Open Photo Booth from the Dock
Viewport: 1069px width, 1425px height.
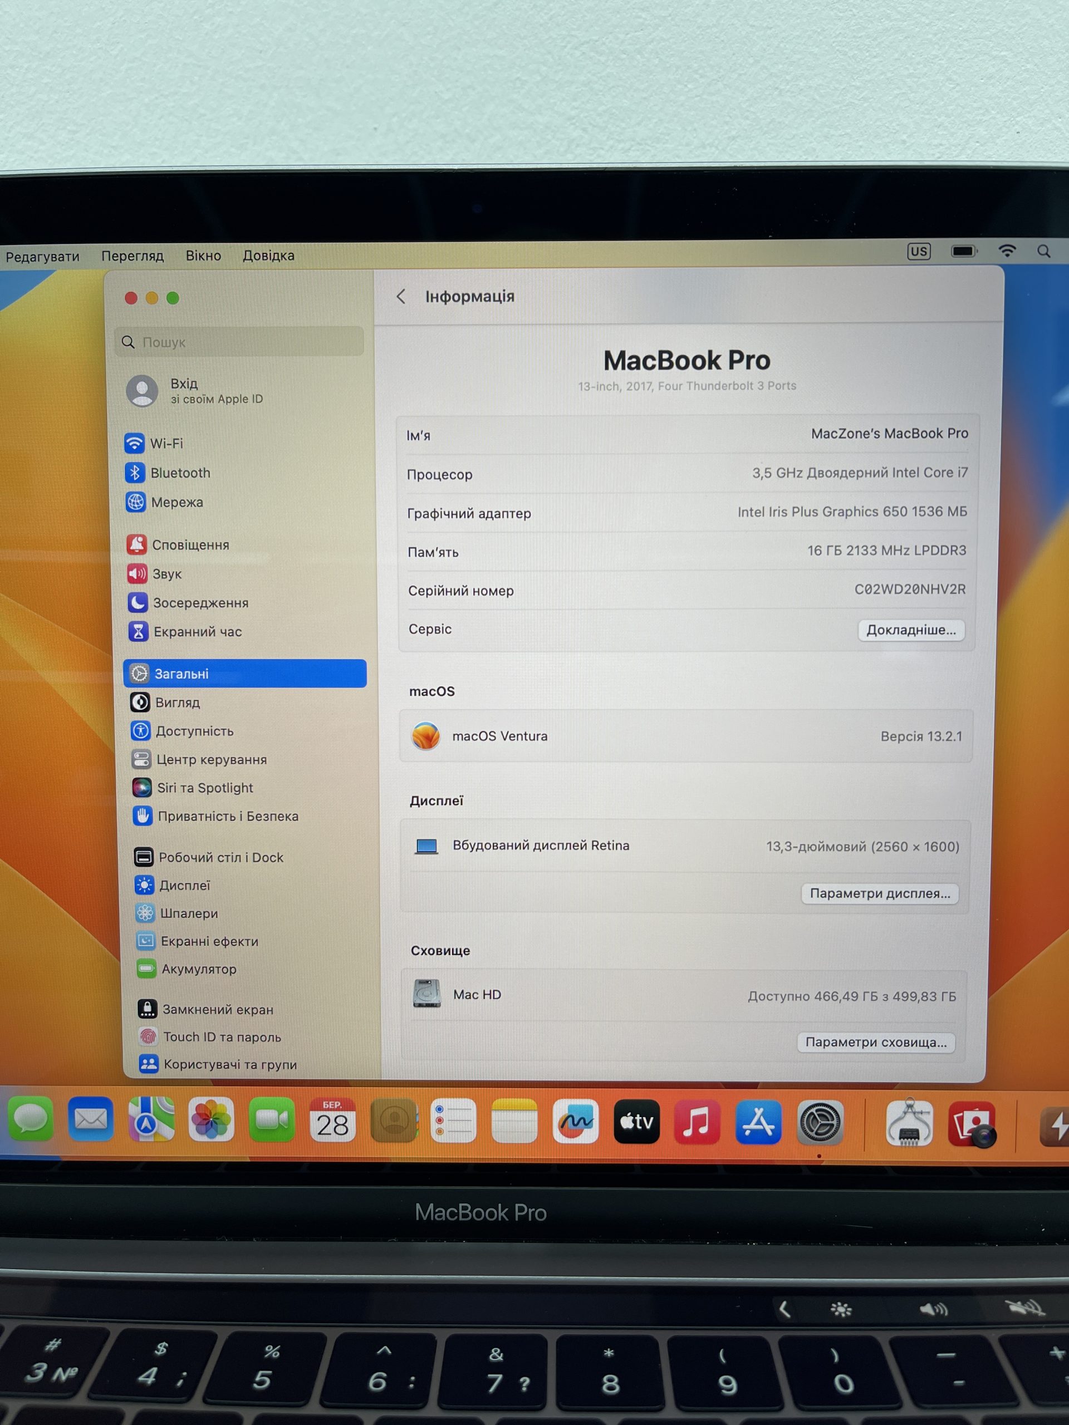click(972, 1125)
